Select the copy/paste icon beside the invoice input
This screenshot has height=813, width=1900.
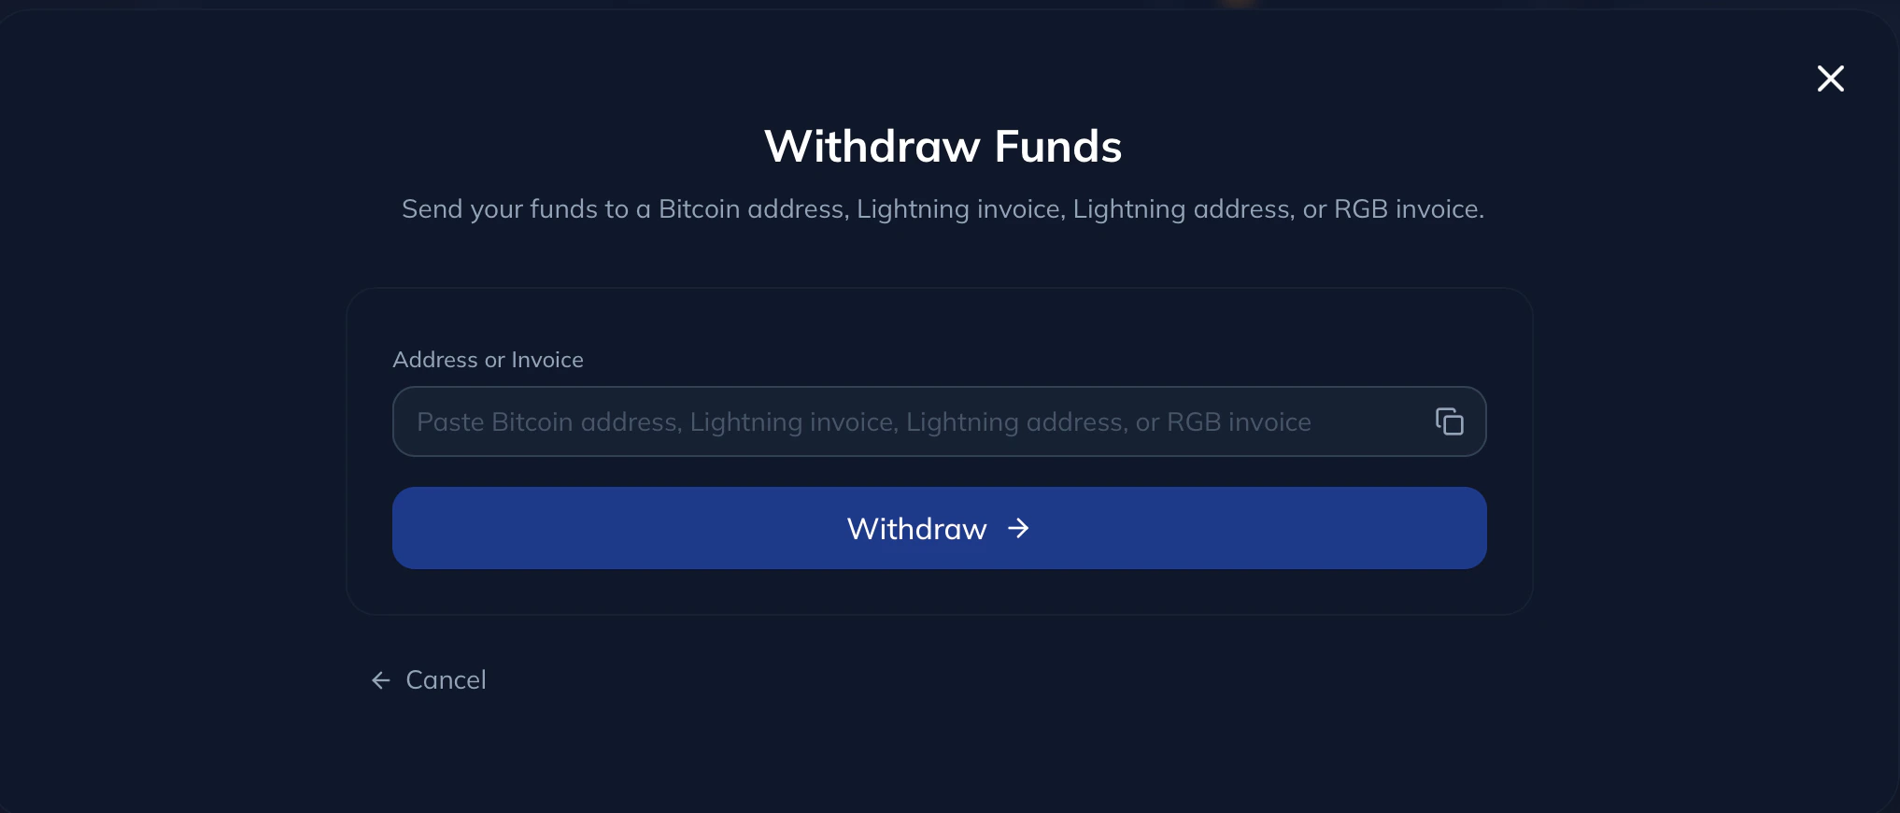click(x=1448, y=421)
